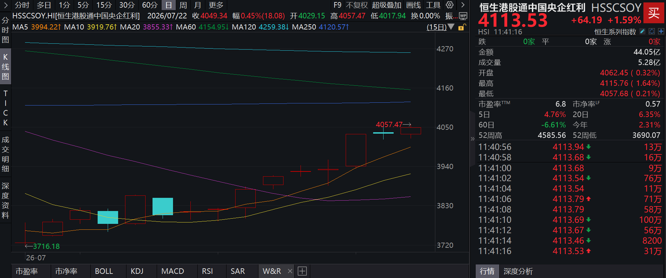The height and width of the screenshot is (278, 666).
Task: Close the W&R indicator tab
Action: tap(290, 271)
